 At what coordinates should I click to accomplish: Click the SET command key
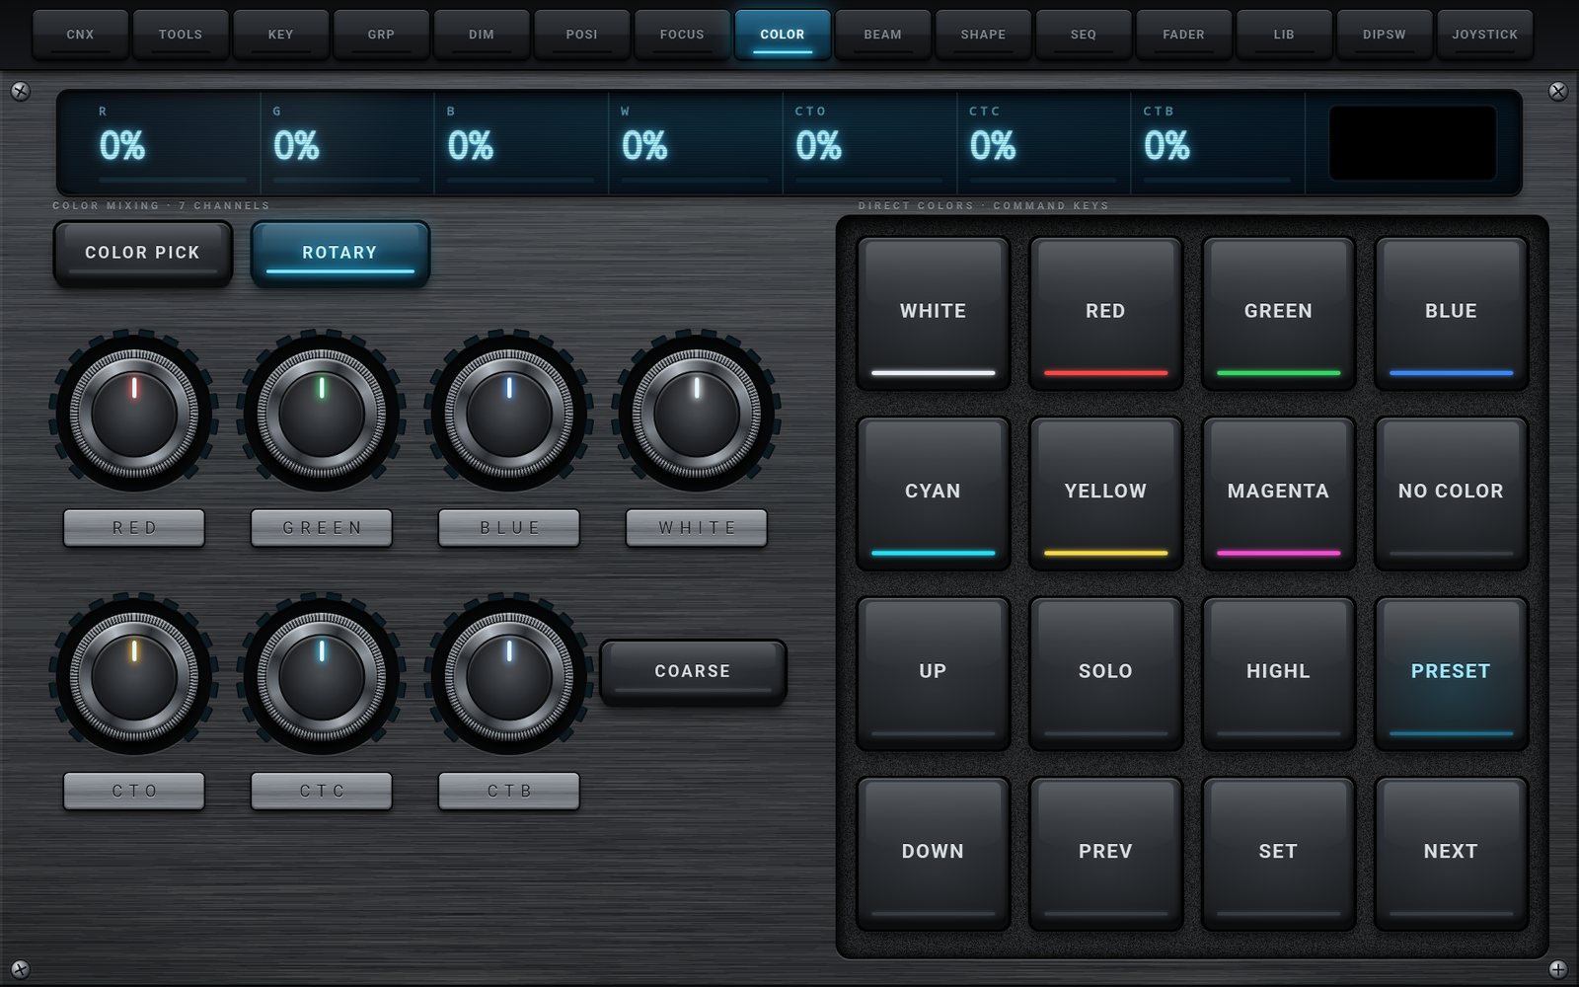point(1278,853)
